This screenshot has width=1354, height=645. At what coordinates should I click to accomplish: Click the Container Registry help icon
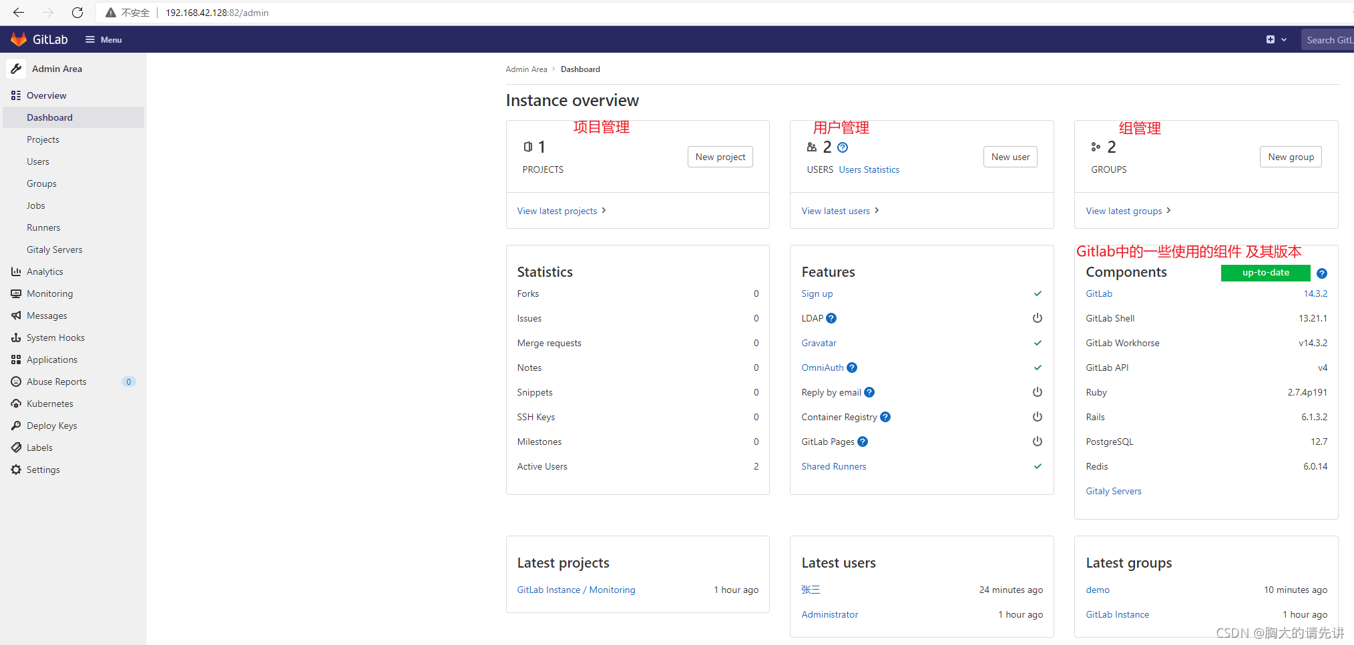pyautogui.click(x=885, y=417)
